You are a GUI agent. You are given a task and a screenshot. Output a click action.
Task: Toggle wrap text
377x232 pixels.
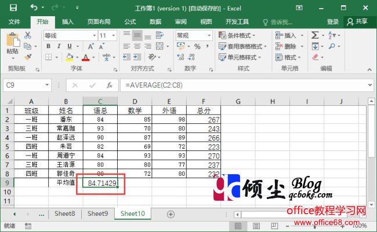point(159,35)
